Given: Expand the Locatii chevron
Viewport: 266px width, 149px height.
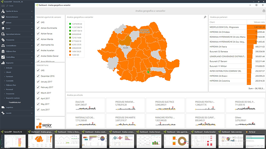Looking at the screenshot, I should (32, 113).
